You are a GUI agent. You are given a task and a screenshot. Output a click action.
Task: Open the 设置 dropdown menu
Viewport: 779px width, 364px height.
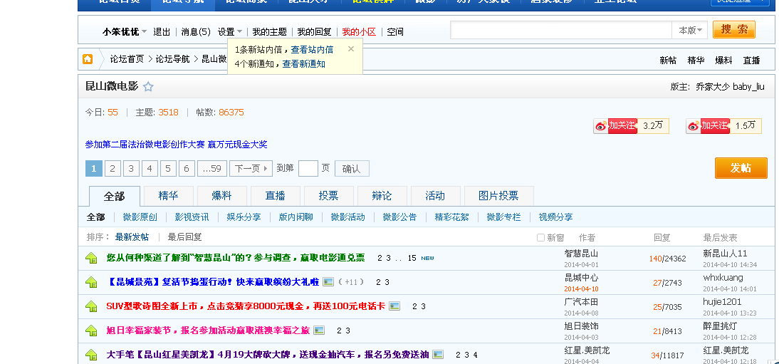tap(230, 32)
